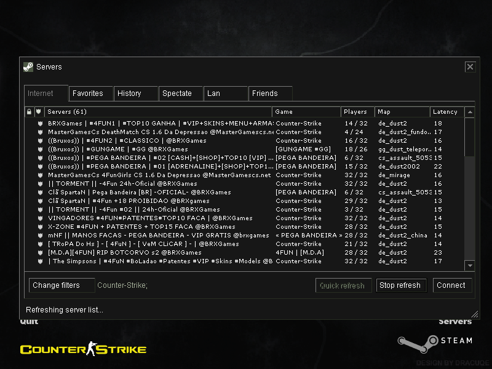Click shield icon of PEGA BANDEIRA #02 row
Viewport: 492px width, 369px height.
pyautogui.click(x=40, y=158)
